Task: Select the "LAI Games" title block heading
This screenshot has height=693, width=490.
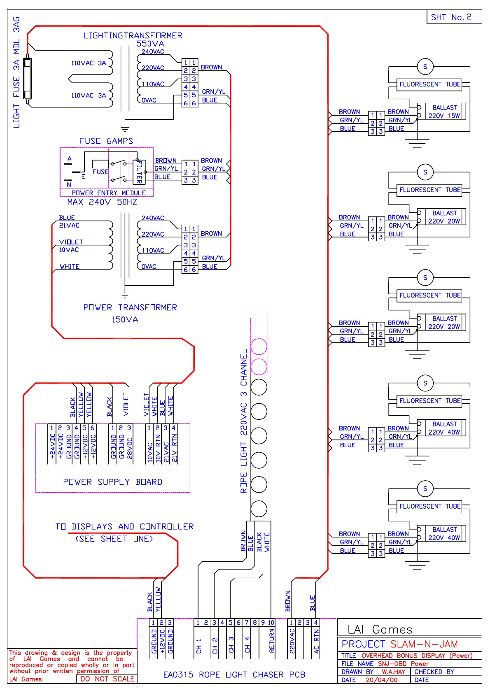Action: [x=380, y=630]
